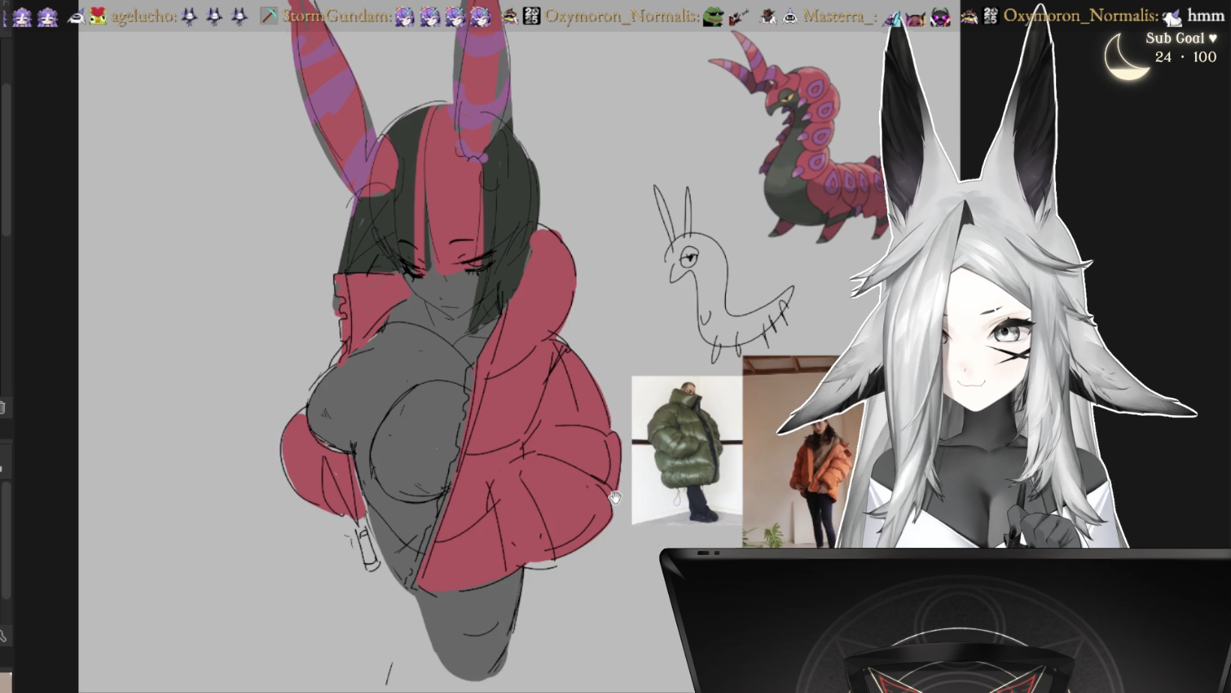This screenshot has width=1231, height=693.
Task: Select the centipede Pokémon reference image
Action: tap(799, 136)
